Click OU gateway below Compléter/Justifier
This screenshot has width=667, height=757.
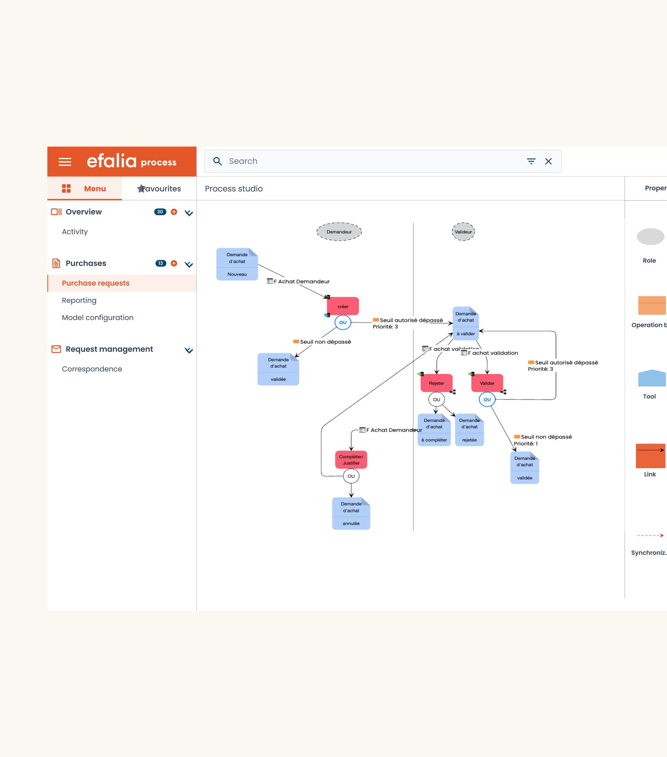(351, 476)
